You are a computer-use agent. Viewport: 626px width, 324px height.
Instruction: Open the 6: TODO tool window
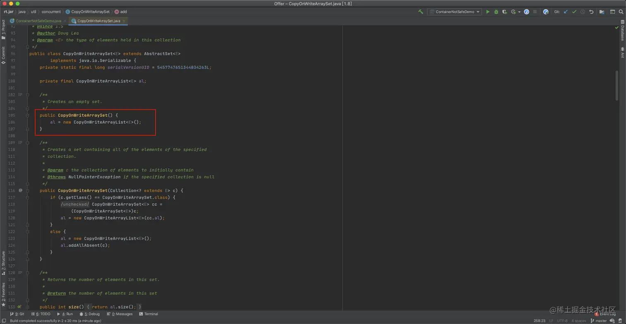[40, 314]
